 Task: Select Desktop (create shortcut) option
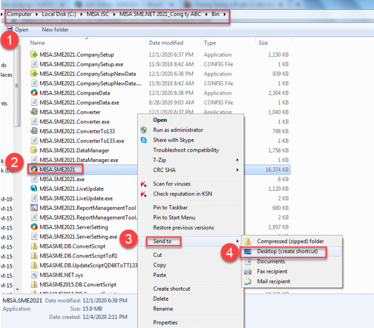(287, 252)
